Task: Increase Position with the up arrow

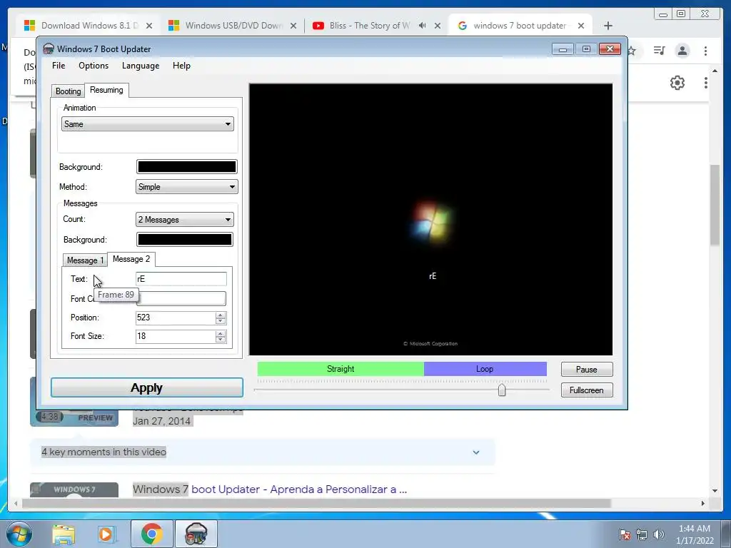Action: point(221,315)
